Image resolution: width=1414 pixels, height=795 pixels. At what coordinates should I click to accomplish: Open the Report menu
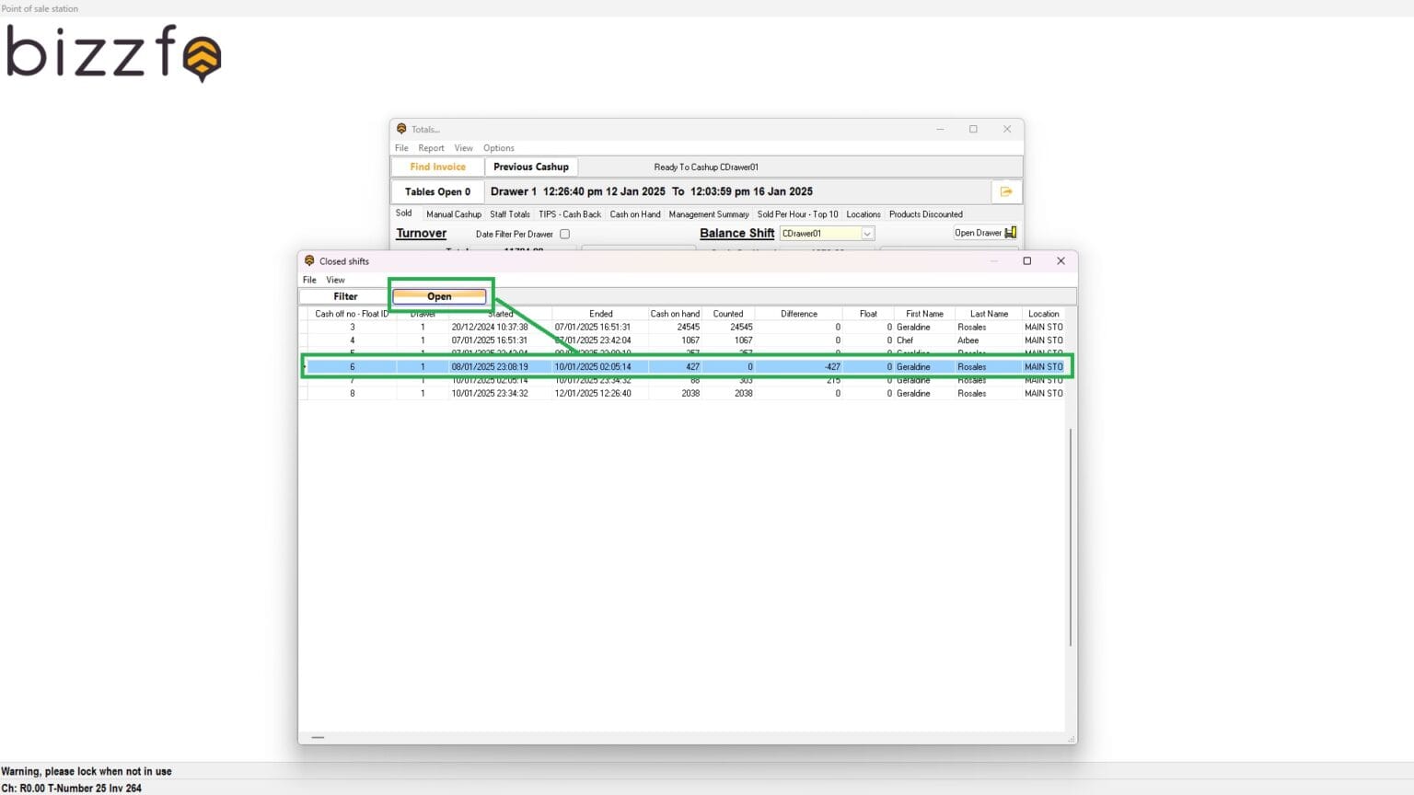tap(431, 147)
